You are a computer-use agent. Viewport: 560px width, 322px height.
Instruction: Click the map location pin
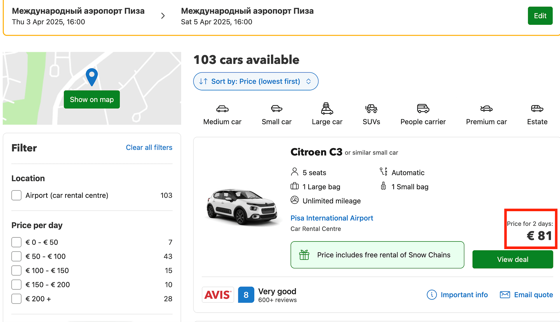point(92,76)
